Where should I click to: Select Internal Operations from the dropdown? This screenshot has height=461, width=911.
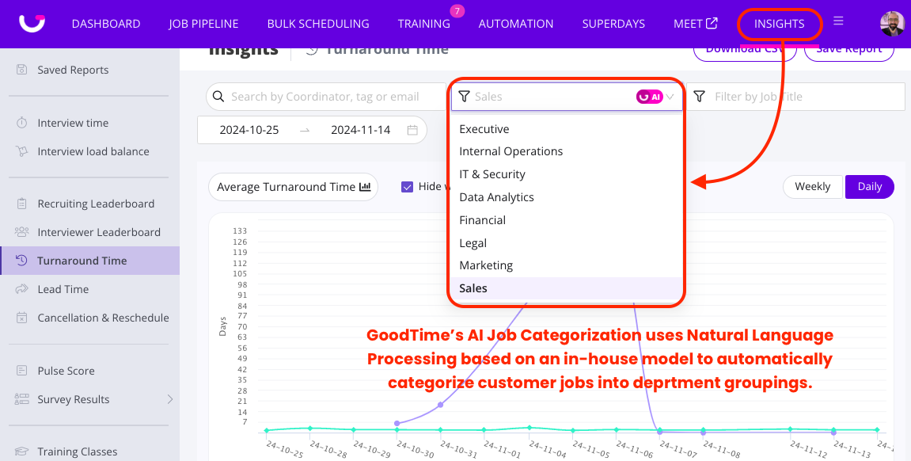pos(567,151)
